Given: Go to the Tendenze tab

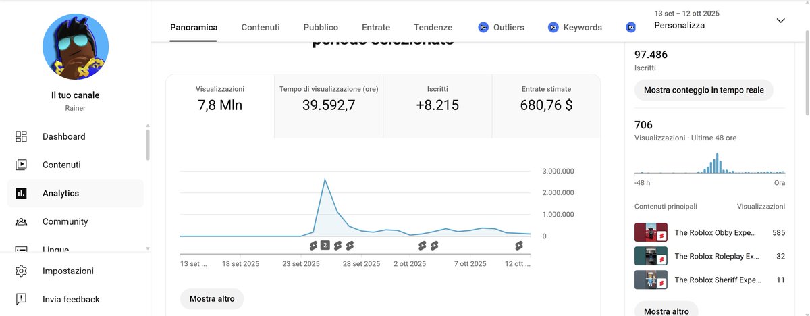Looking at the screenshot, I should click(433, 28).
